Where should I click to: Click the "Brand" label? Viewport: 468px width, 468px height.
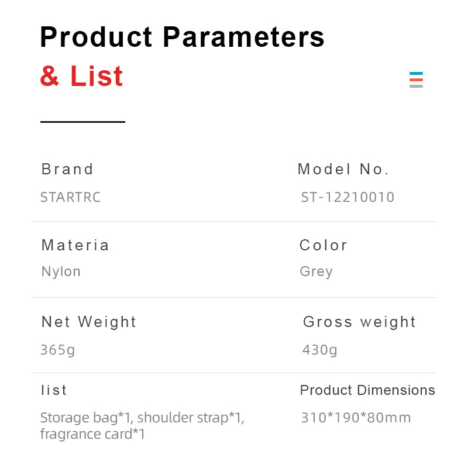67,169
